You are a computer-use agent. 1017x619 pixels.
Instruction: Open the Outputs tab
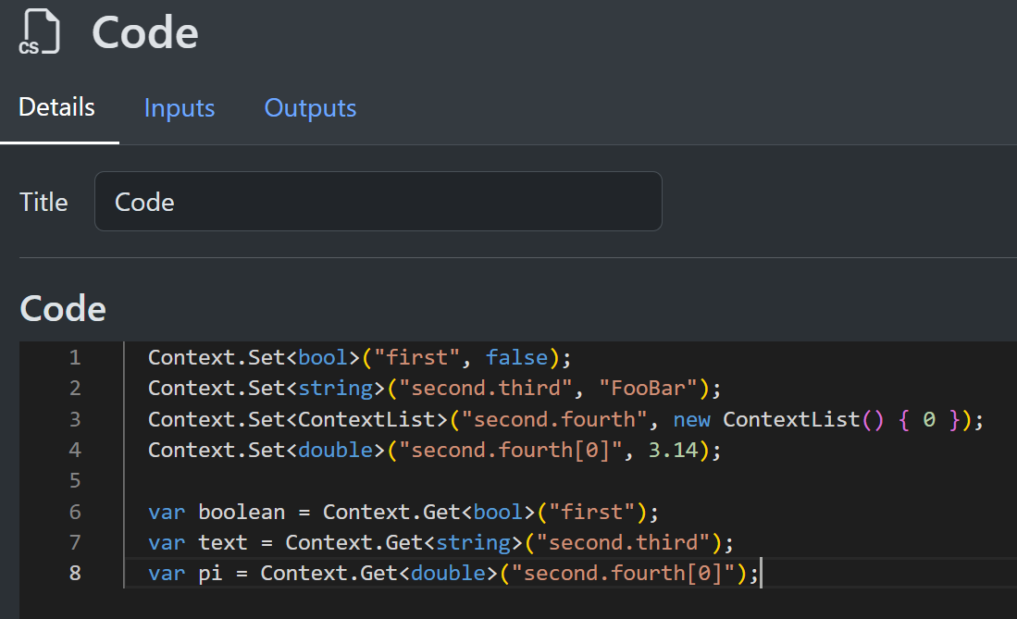click(310, 108)
